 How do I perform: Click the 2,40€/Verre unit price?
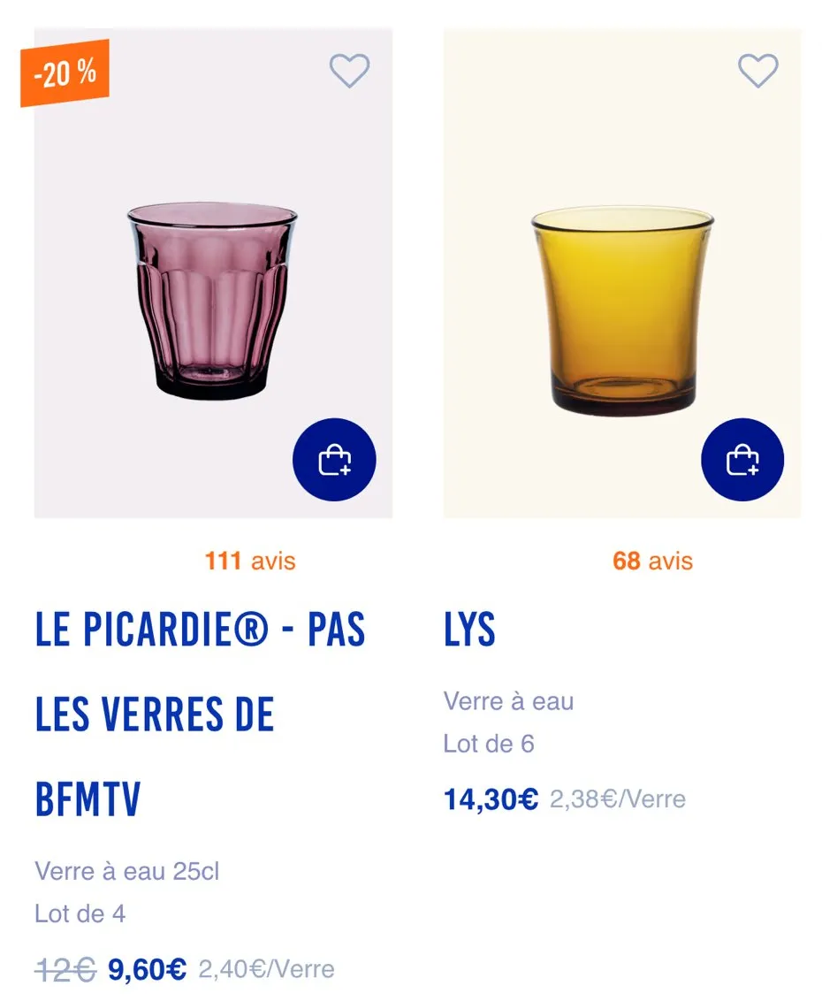(x=266, y=969)
